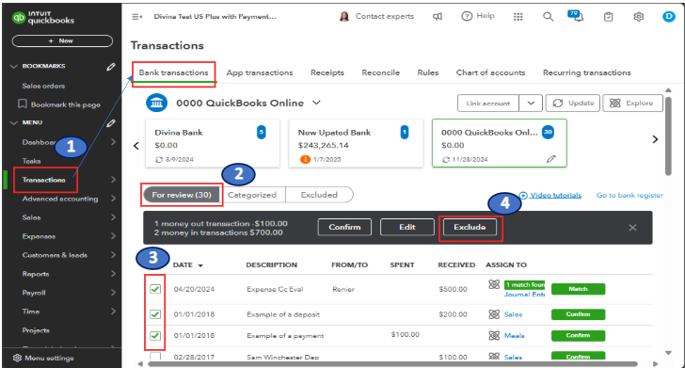Select the Excluded tab
The image size is (685, 368).
[319, 195]
